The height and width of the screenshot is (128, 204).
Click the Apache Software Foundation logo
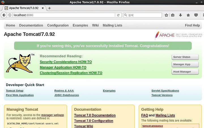[x=178, y=35]
